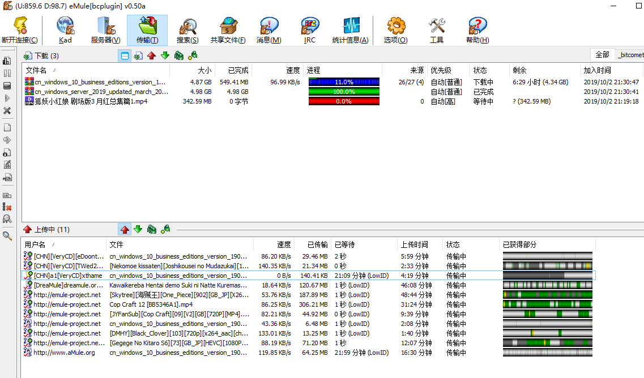Open the 搜索 search page
Viewport: 644px width, 378px height.
click(187, 29)
